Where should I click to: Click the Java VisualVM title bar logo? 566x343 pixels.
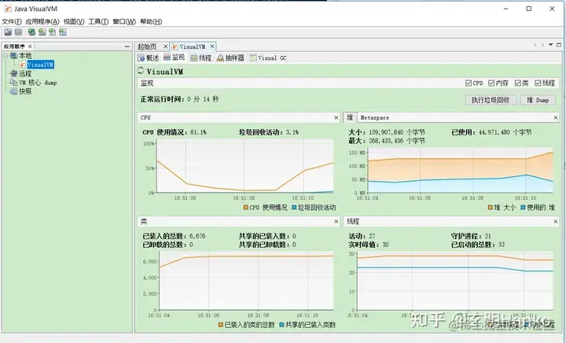pos(8,9)
